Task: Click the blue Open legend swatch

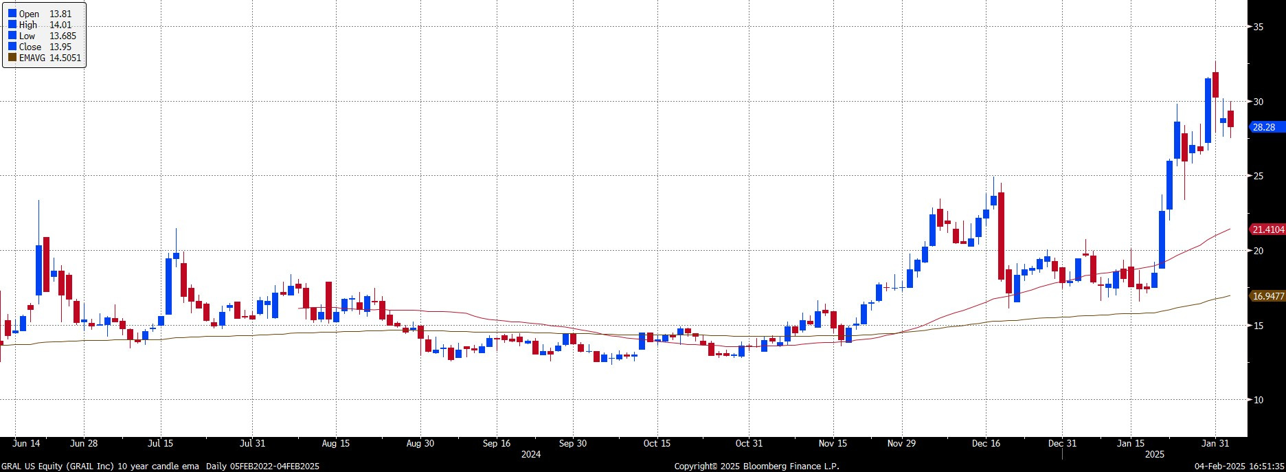Action: [12, 14]
